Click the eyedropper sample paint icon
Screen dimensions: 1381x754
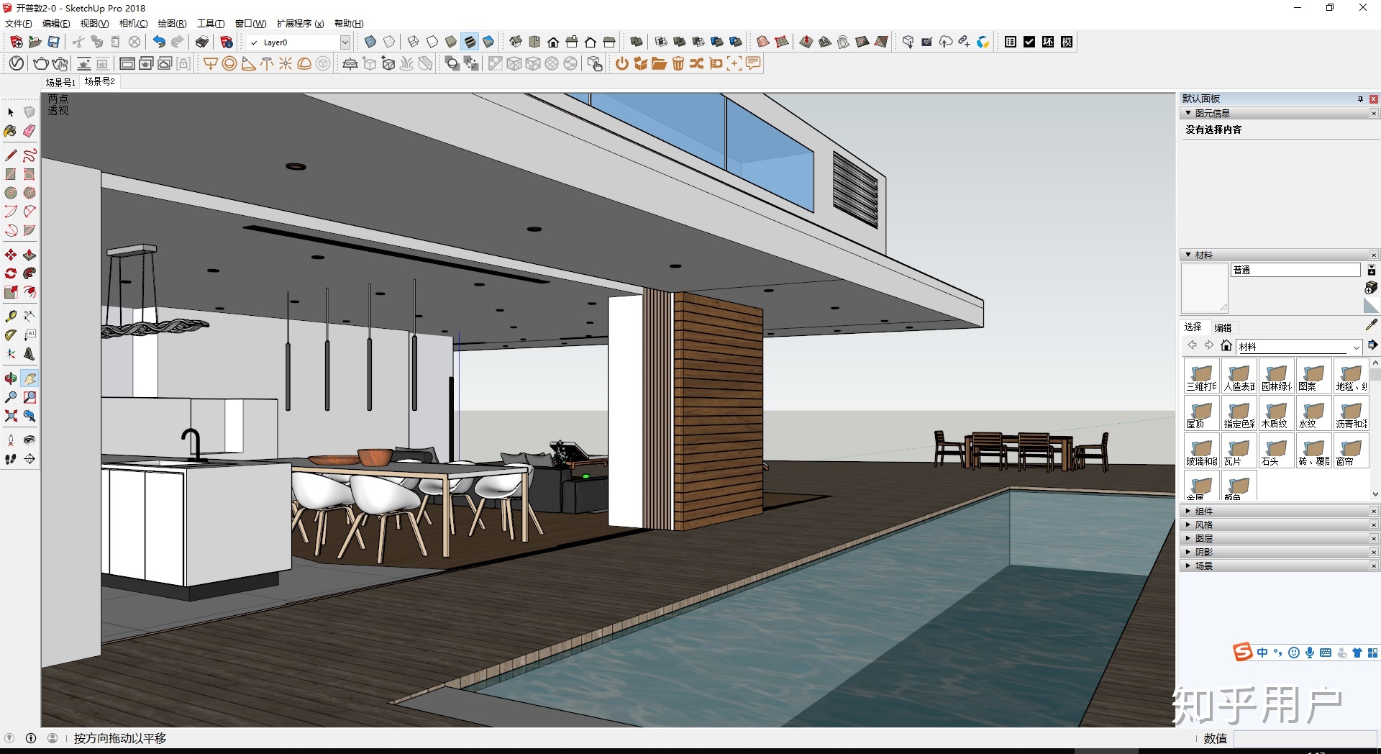point(1371,325)
